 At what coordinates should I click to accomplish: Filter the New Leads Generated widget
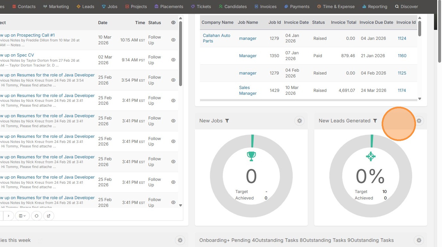coord(375,121)
